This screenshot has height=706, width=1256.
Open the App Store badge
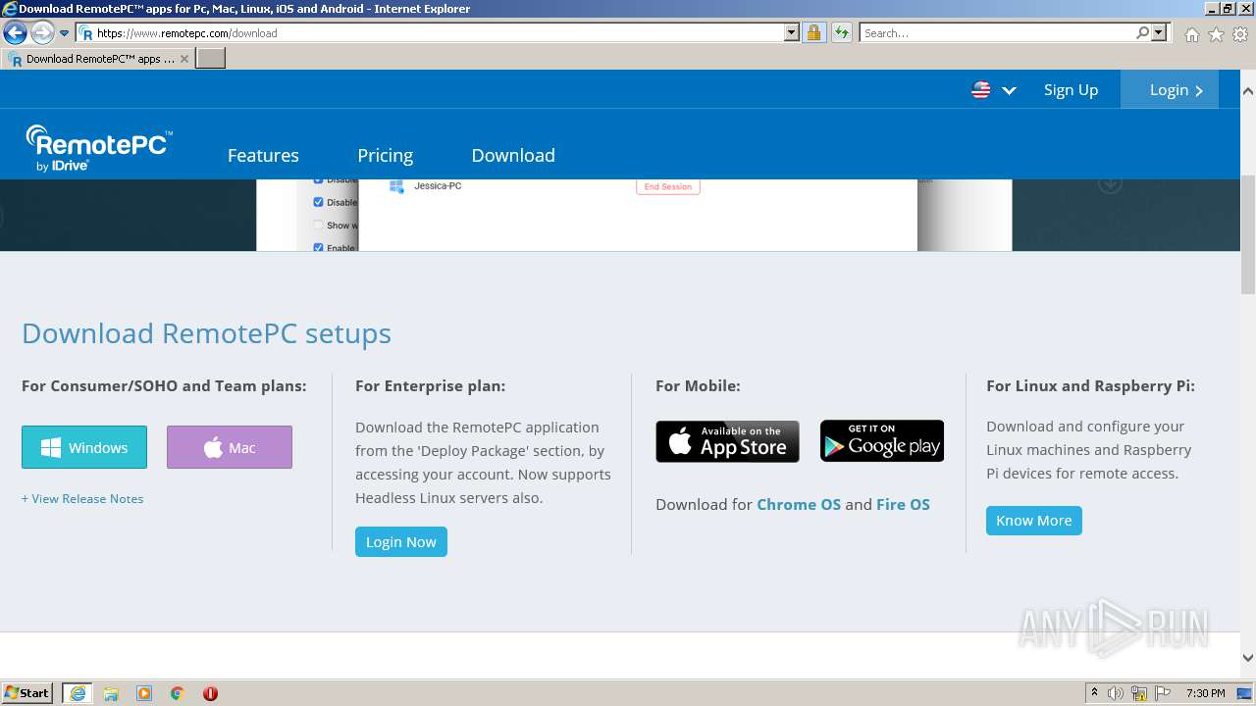(727, 441)
